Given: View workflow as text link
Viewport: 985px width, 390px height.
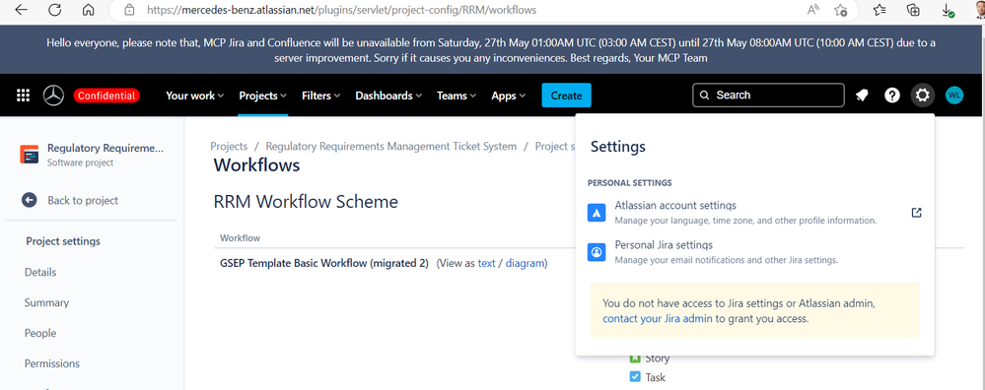Looking at the screenshot, I should [x=486, y=263].
